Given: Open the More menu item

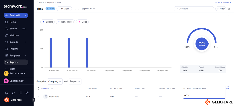Looking at the screenshot, I should pyautogui.click(x=12, y=69).
